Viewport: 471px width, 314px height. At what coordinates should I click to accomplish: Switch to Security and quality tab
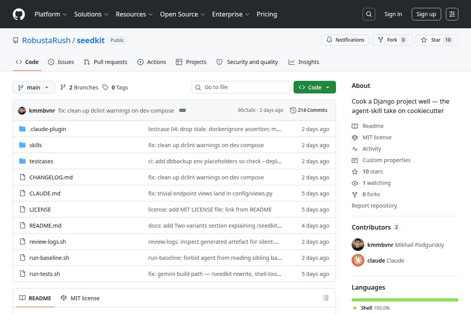click(x=247, y=62)
